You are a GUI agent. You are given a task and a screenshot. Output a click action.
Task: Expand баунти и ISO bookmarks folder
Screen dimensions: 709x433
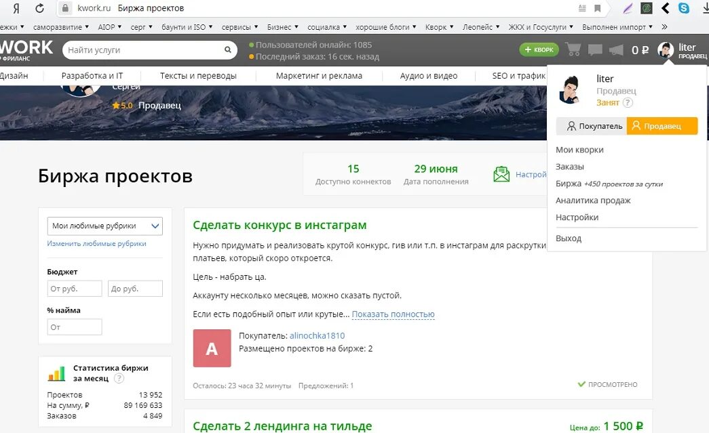pos(187,27)
